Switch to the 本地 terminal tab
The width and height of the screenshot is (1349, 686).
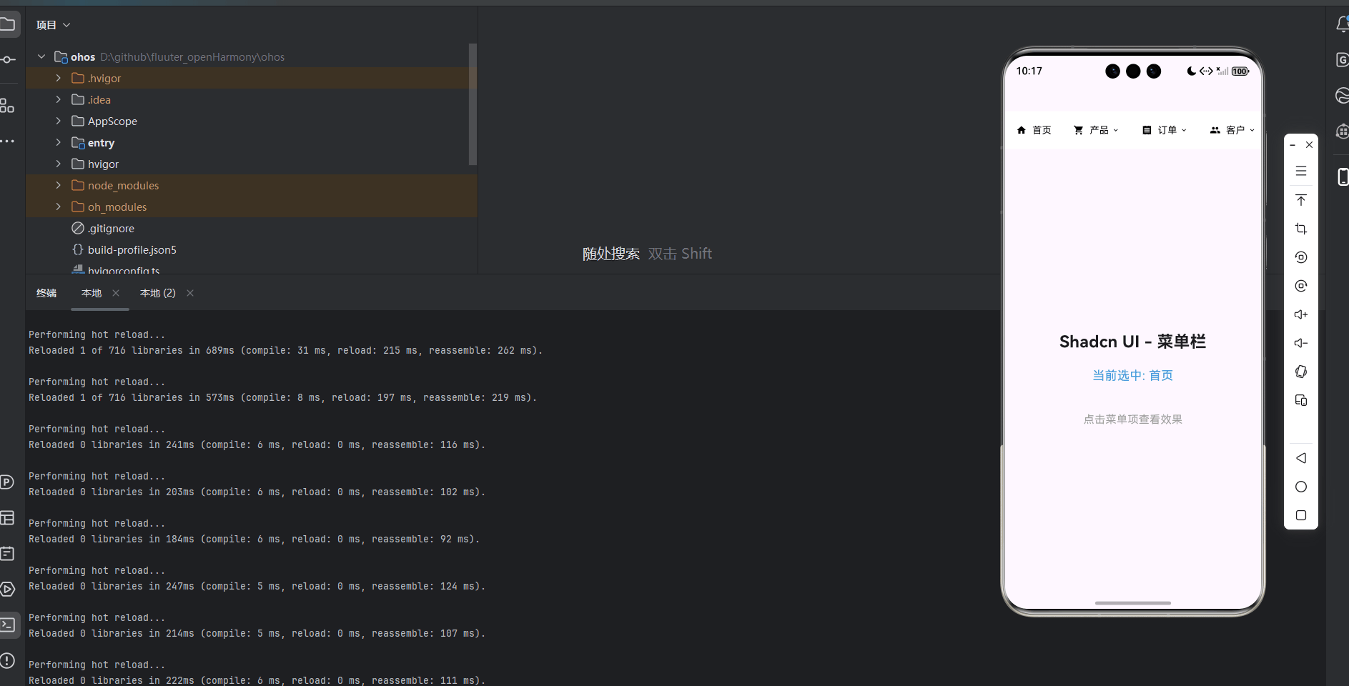point(92,293)
